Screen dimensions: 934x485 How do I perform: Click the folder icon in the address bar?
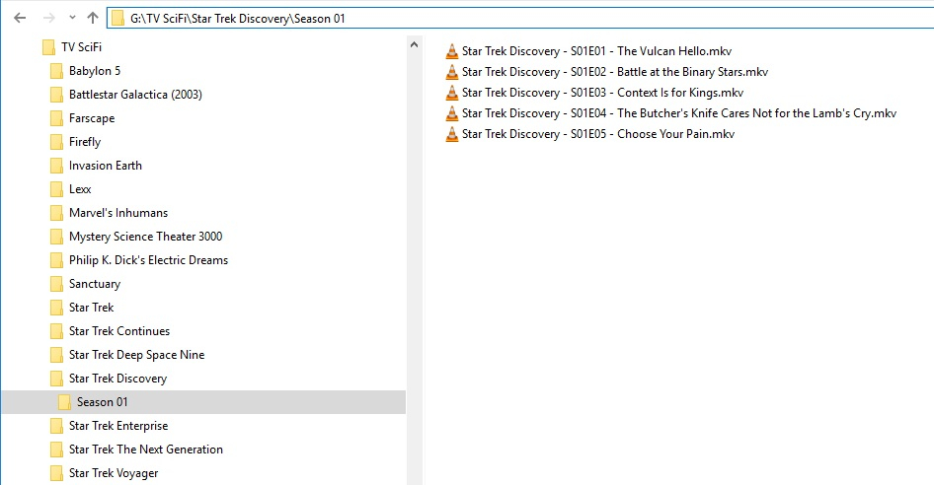[x=117, y=19]
